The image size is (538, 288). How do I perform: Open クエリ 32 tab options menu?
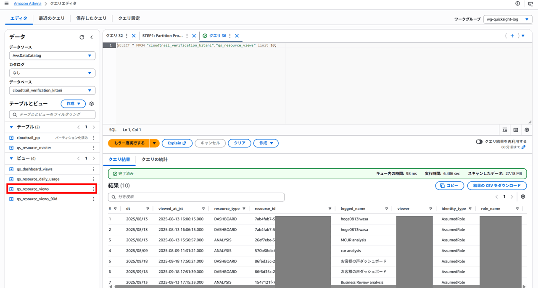pos(127,36)
